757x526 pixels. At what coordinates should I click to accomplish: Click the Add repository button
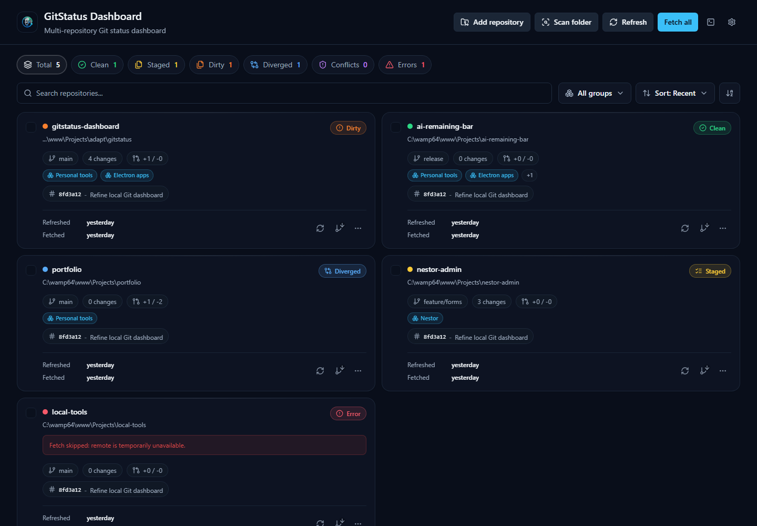[492, 22]
